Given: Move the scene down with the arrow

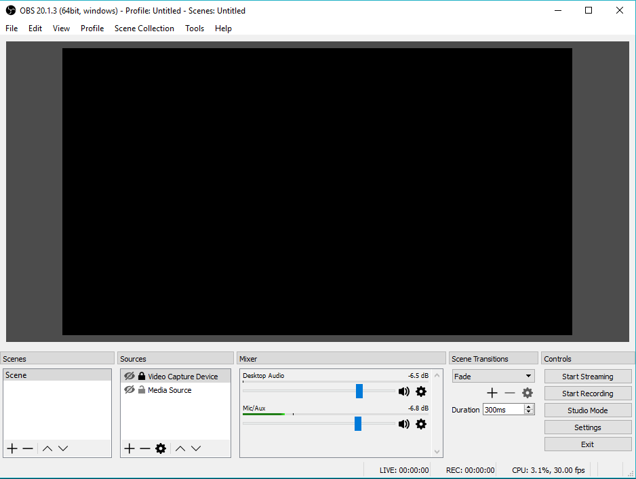Looking at the screenshot, I should [63, 448].
